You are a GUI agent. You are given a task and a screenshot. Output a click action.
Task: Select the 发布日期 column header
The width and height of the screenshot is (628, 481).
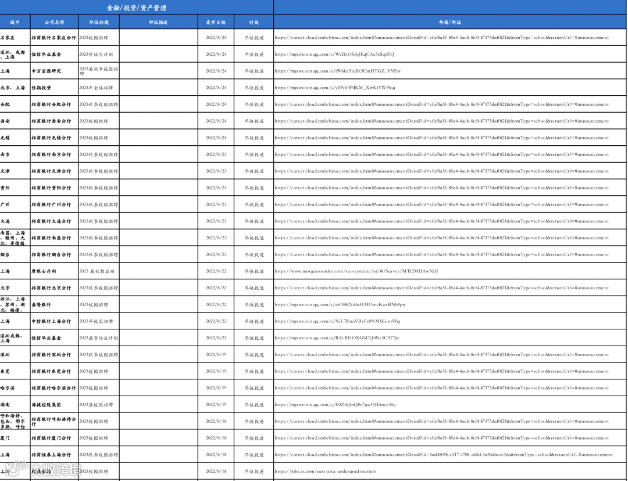click(x=216, y=23)
